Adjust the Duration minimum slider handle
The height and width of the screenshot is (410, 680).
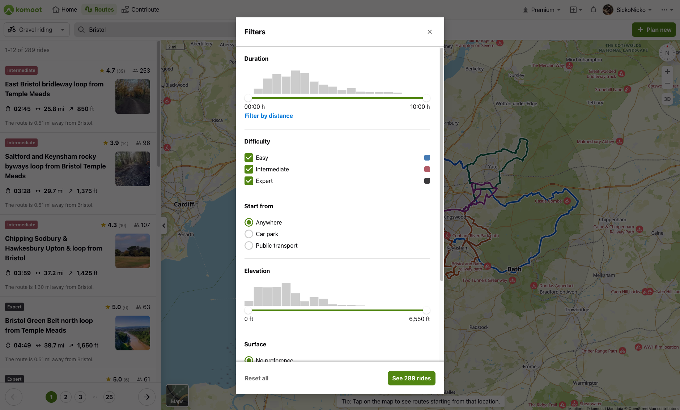tap(248, 98)
